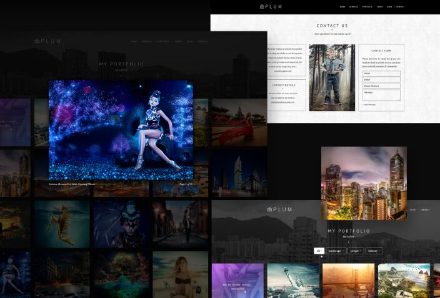This screenshot has height=298, width=440.
Task: Open the BLOG menu item on the contact page
Action: [x=389, y=7]
